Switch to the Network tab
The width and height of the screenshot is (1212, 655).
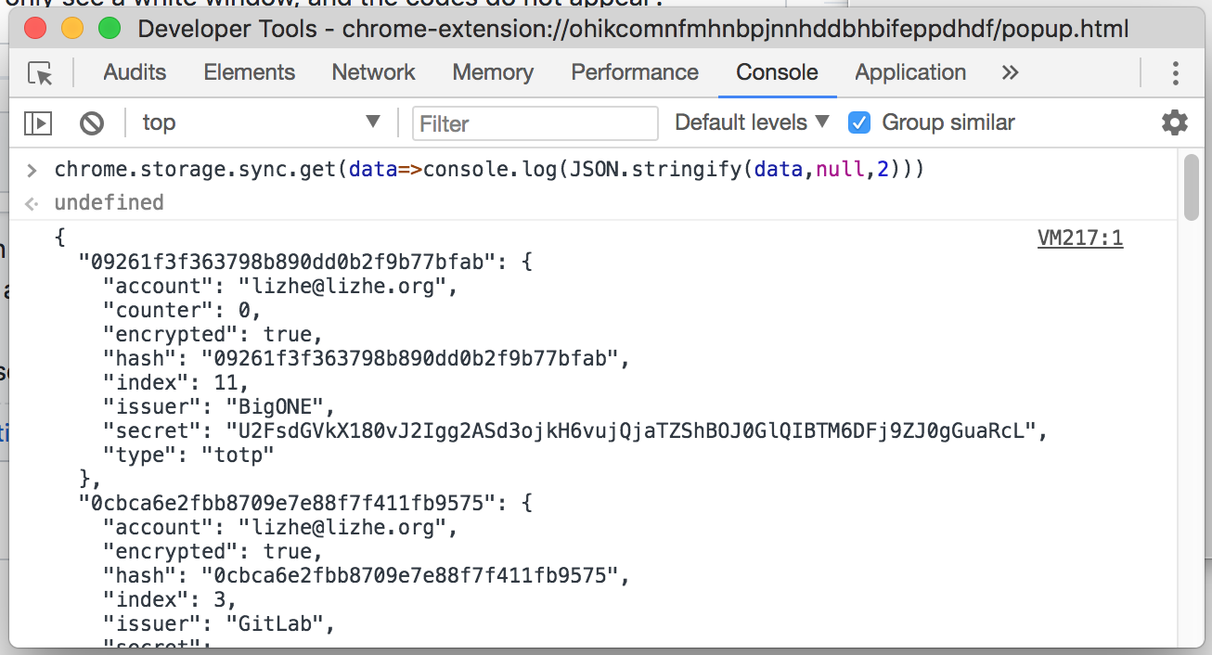(x=372, y=72)
